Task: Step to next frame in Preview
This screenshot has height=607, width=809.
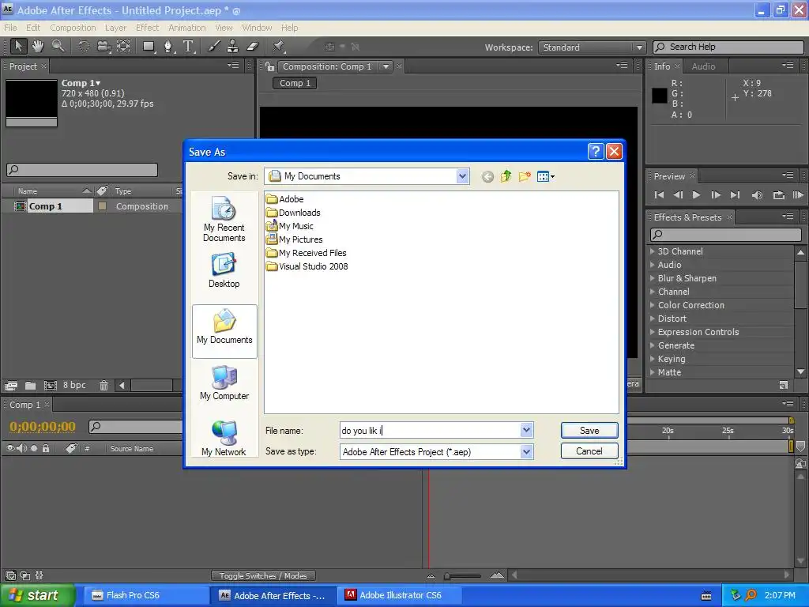Action: 716,194
